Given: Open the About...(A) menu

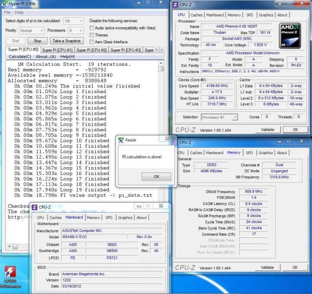Looking at the screenshot, I should pos(46,57).
